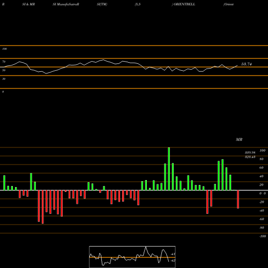268x268 pixels.
Task: Click the 'SI MunafaSutraR' header text
Action: pyautogui.click(x=66, y=4)
